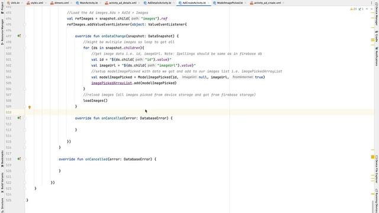Image resolution: width=379 pixels, height=213 pixels.
Task: Click the warnings count indicator
Action: tap(354, 9)
